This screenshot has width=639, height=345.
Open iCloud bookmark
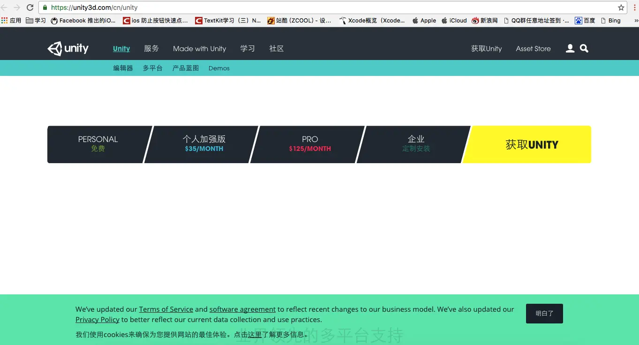click(454, 21)
